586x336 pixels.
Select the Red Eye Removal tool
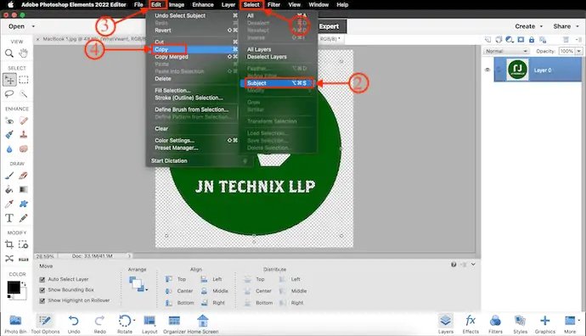point(9,120)
